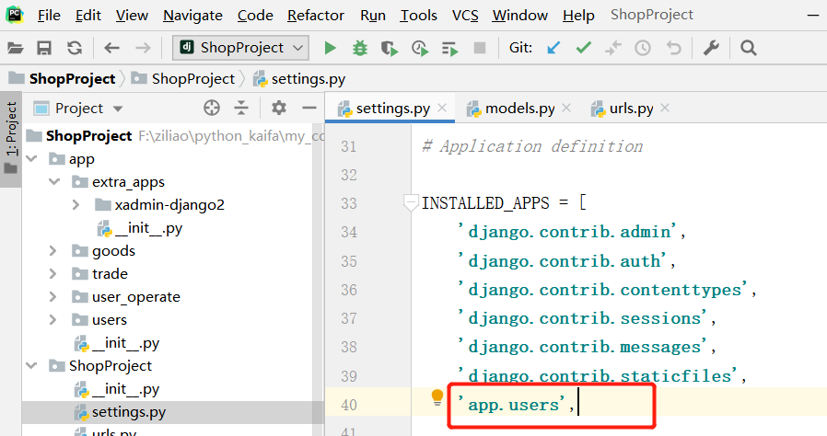Click Search Everywhere magnifier icon

tap(749, 49)
